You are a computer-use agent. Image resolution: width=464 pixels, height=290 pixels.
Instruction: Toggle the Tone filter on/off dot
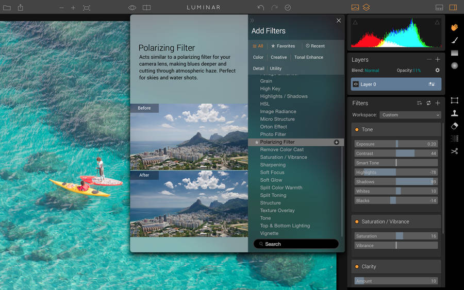tap(357, 130)
